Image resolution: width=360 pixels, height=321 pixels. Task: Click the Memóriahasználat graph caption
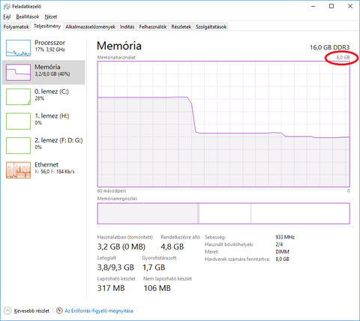116,57
